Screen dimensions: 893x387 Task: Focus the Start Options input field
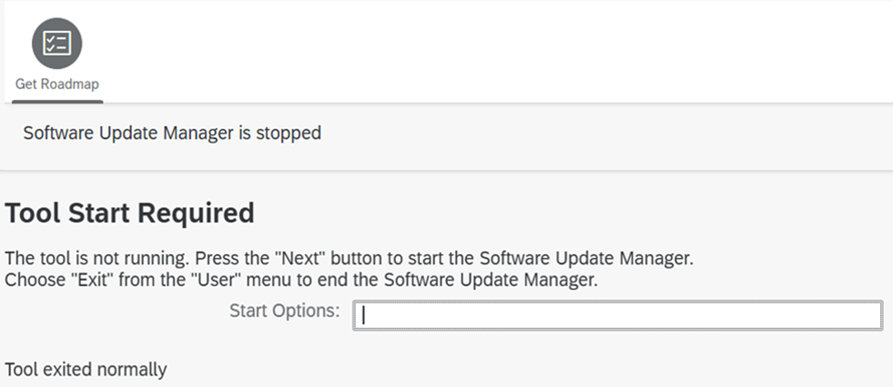pos(616,314)
